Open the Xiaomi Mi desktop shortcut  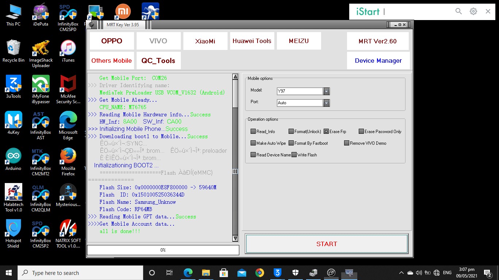coord(123,12)
